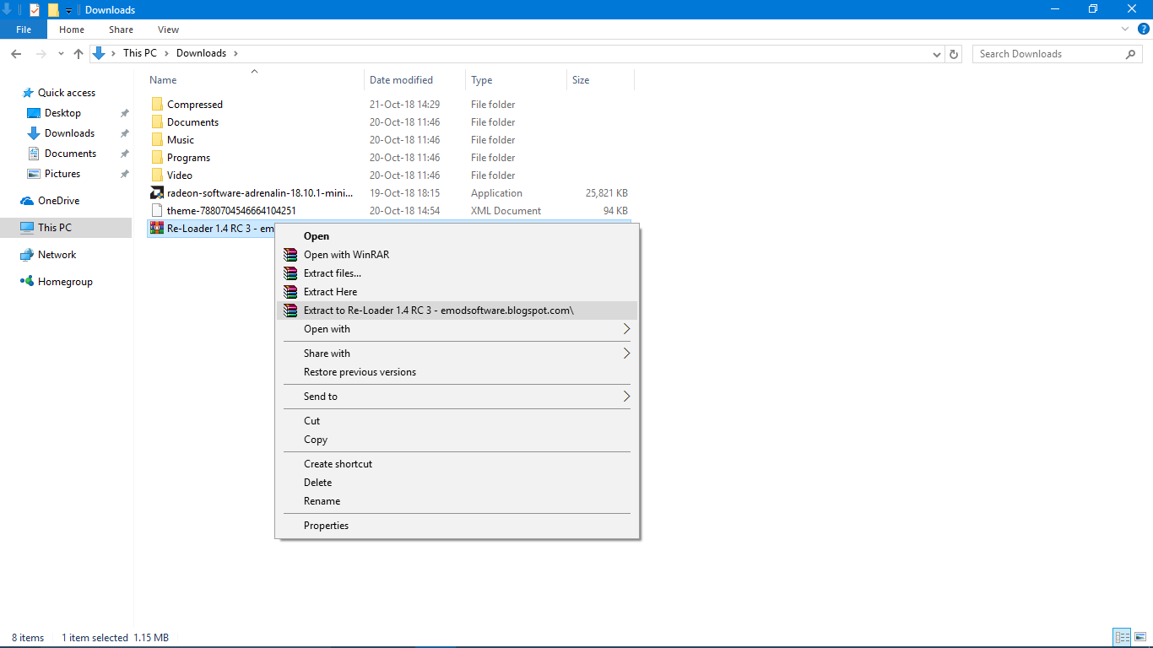Click the refresh icon in address bar
Image resolution: width=1153 pixels, height=648 pixels.
[x=954, y=53]
